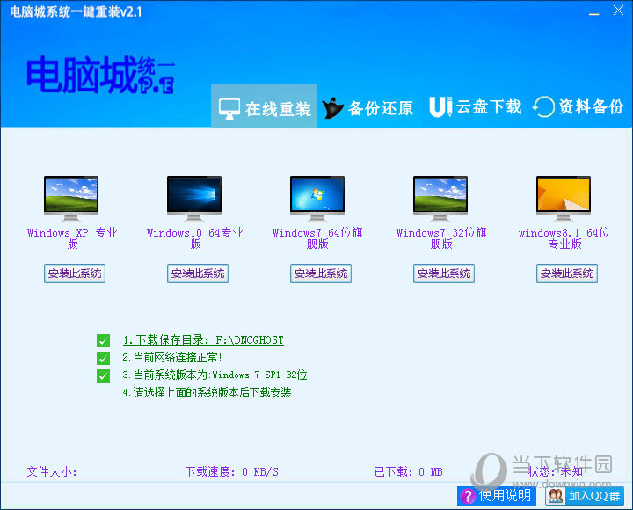Click the window title 电脑城系统一键重装v2.1
This screenshot has width=633, height=510.
(76, 11)
